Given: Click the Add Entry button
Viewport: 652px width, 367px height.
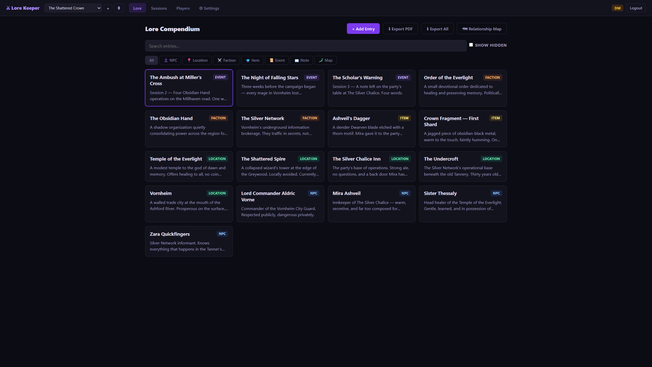Looking at the screenshot, I should pos(363,29).
